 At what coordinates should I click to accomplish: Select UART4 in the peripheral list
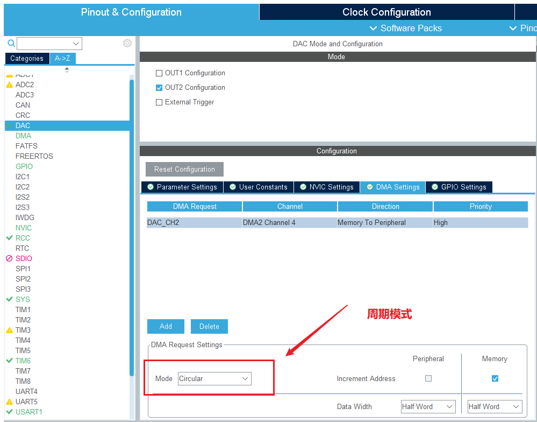[26, 391]
